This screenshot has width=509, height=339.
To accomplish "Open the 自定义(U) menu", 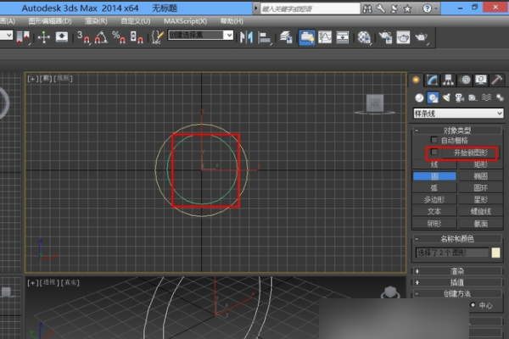I will [x=136, y=21].
